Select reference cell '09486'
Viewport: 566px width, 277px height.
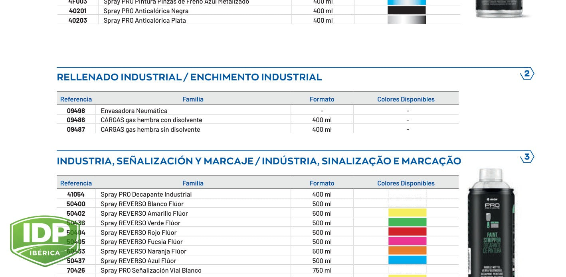tap(76, 120)
